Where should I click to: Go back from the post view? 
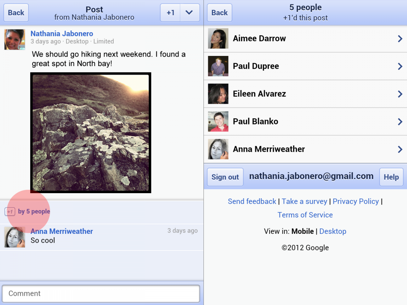tap(16, 13)
